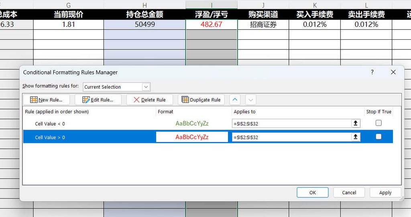
Task: Select column H header
Action: (144, 5)
